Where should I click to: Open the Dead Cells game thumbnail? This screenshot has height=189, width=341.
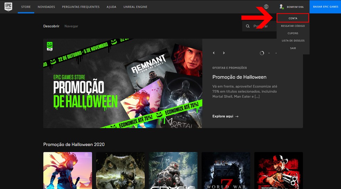click(x=68, y=170)
